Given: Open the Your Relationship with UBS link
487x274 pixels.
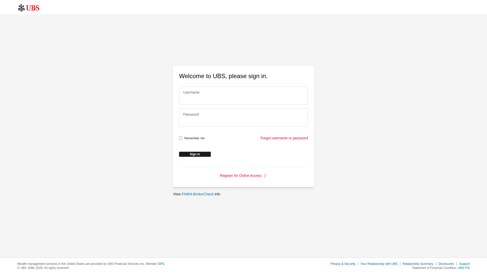Looking at the screenshot, I should pos(379,264).
